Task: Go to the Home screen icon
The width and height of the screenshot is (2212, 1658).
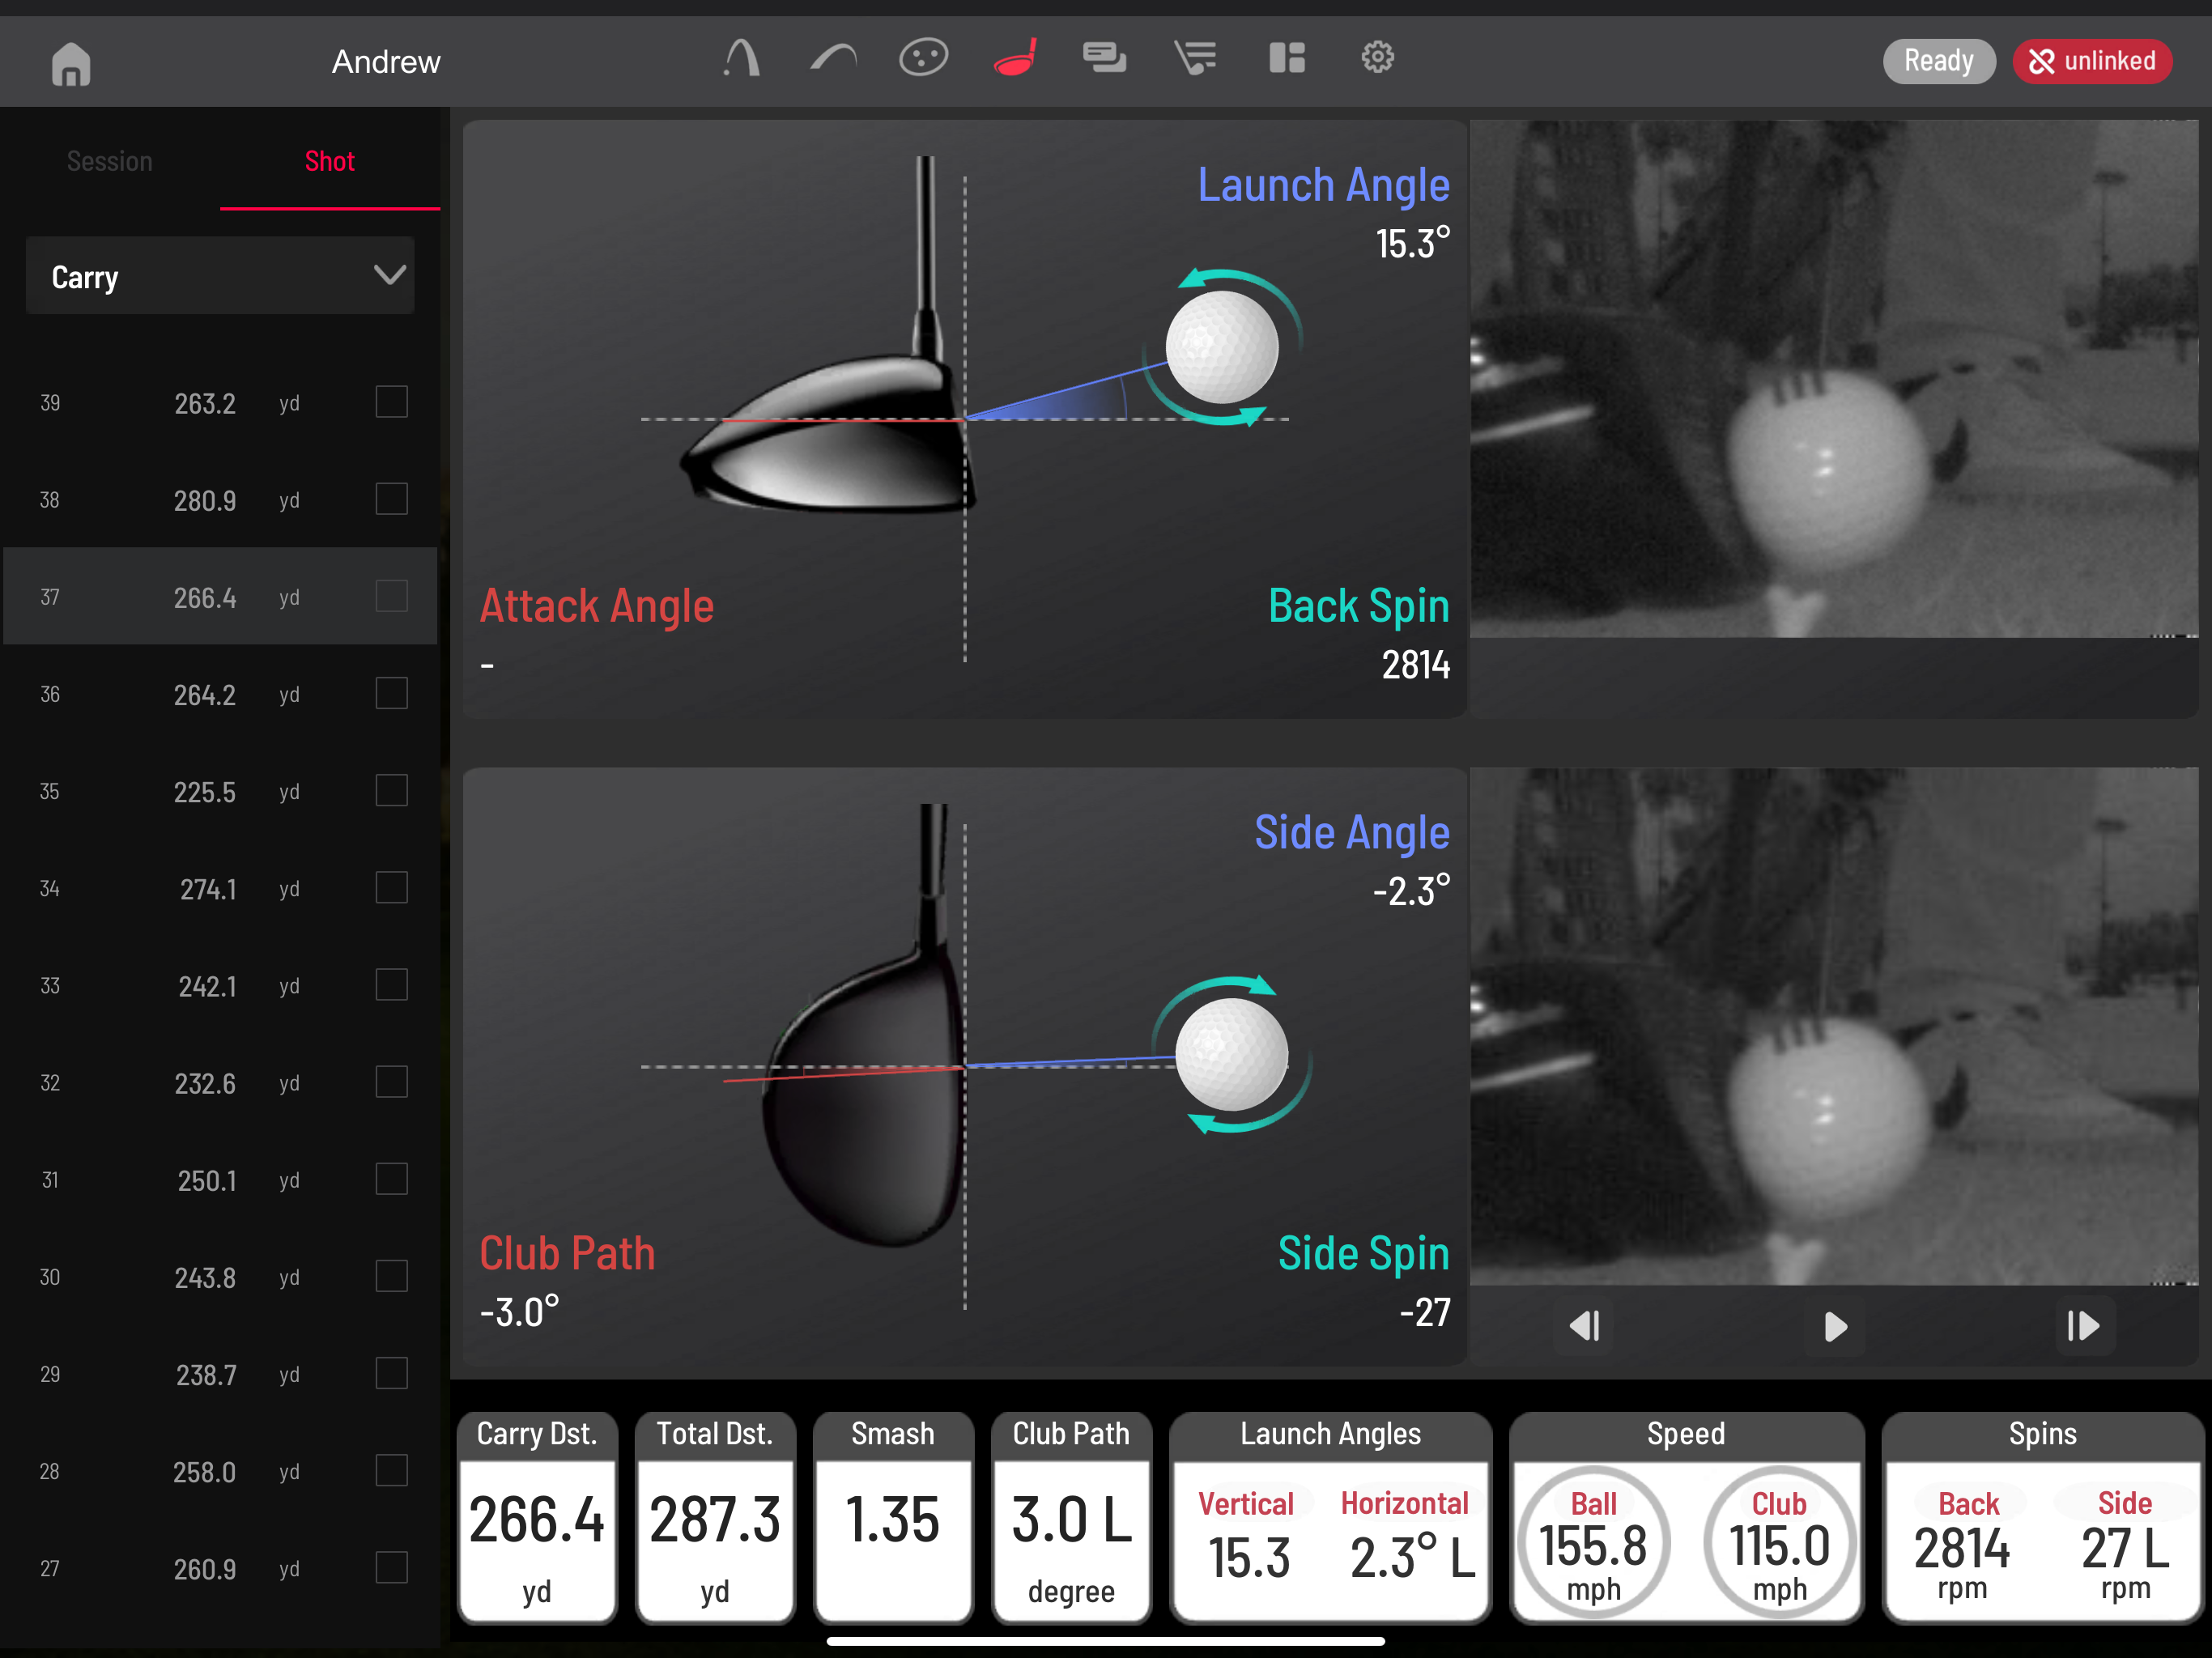Action: click(71, 63)
